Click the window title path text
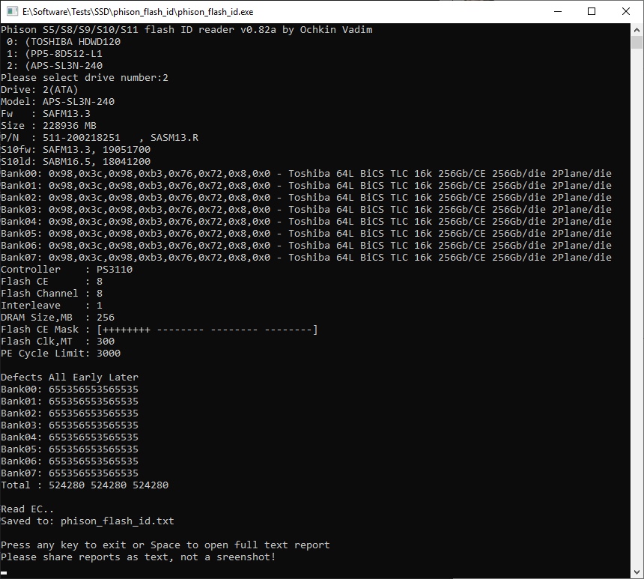Screen dimensions: 644x579 coord(138,12)
